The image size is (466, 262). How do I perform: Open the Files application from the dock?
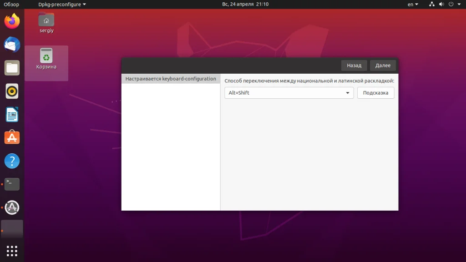coord(11,68)
